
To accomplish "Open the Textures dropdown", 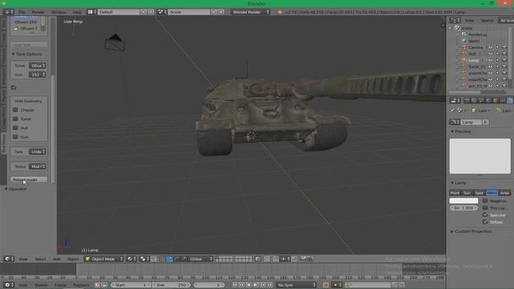I will (x=38, y=167).
